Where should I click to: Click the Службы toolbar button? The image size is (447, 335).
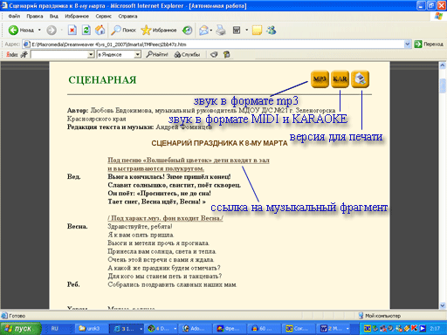click(187, 54)
